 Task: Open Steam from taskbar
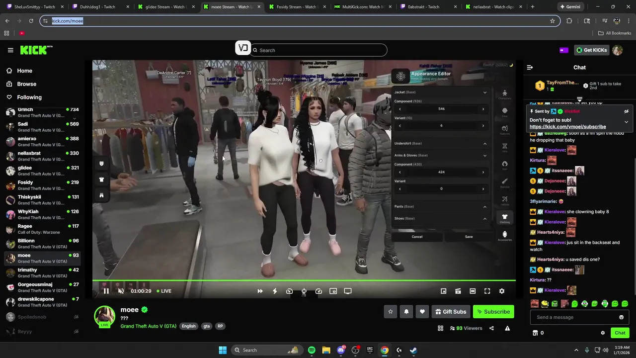click(x=413, y=350)
